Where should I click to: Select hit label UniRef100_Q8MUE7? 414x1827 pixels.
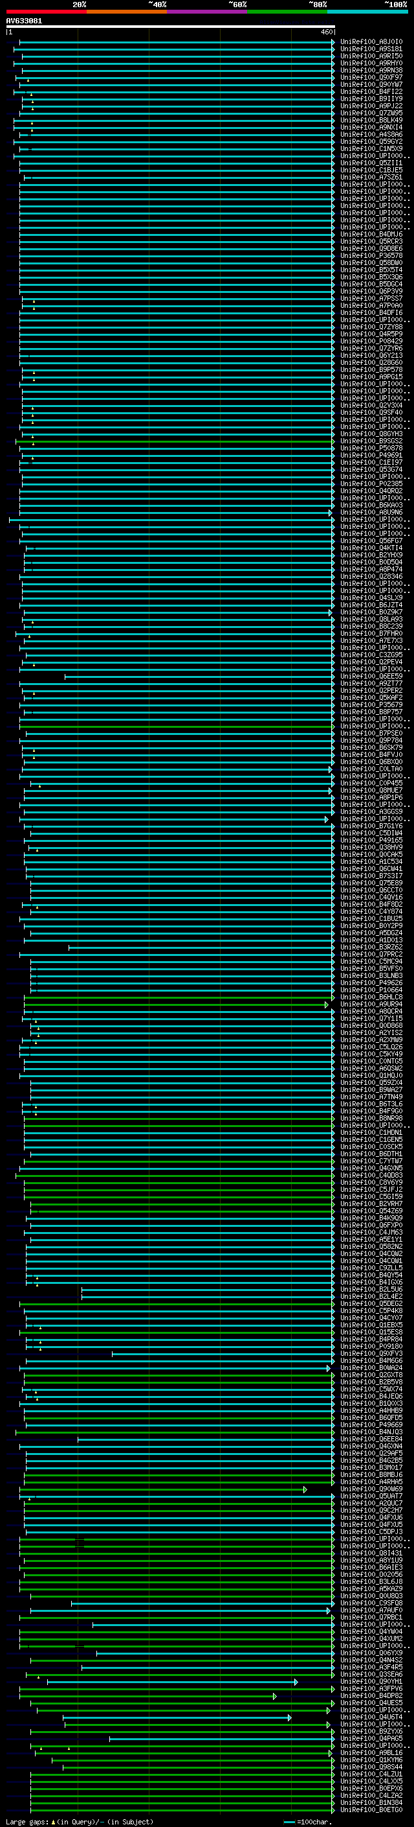pyautogui.click(x=371, y=790)
